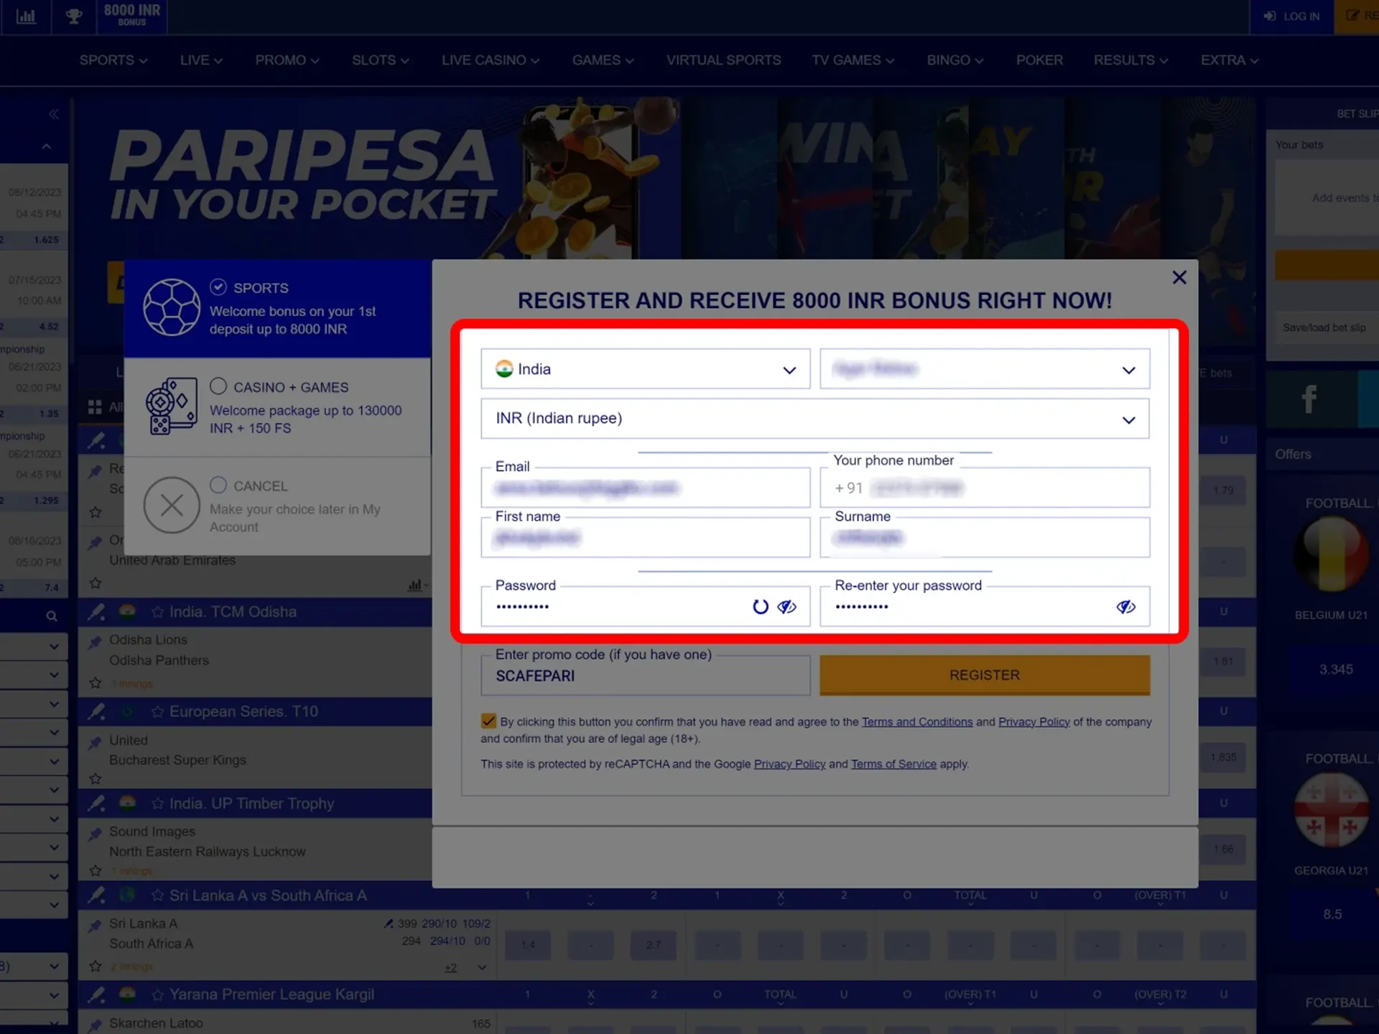Check the Terms and Conditions checkbox
The width and height of the screenshot is (1379, 1034).
click(488, 720)
